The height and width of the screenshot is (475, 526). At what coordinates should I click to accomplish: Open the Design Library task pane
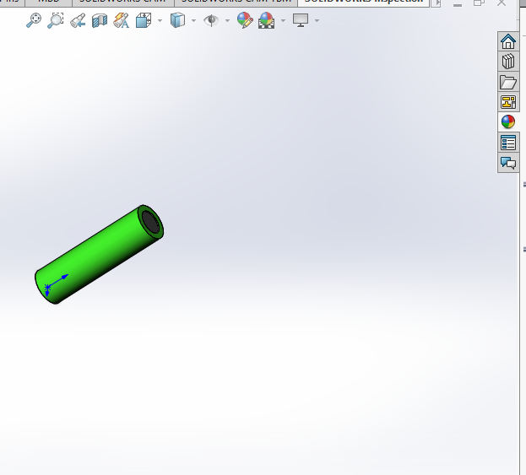[508, 62]
